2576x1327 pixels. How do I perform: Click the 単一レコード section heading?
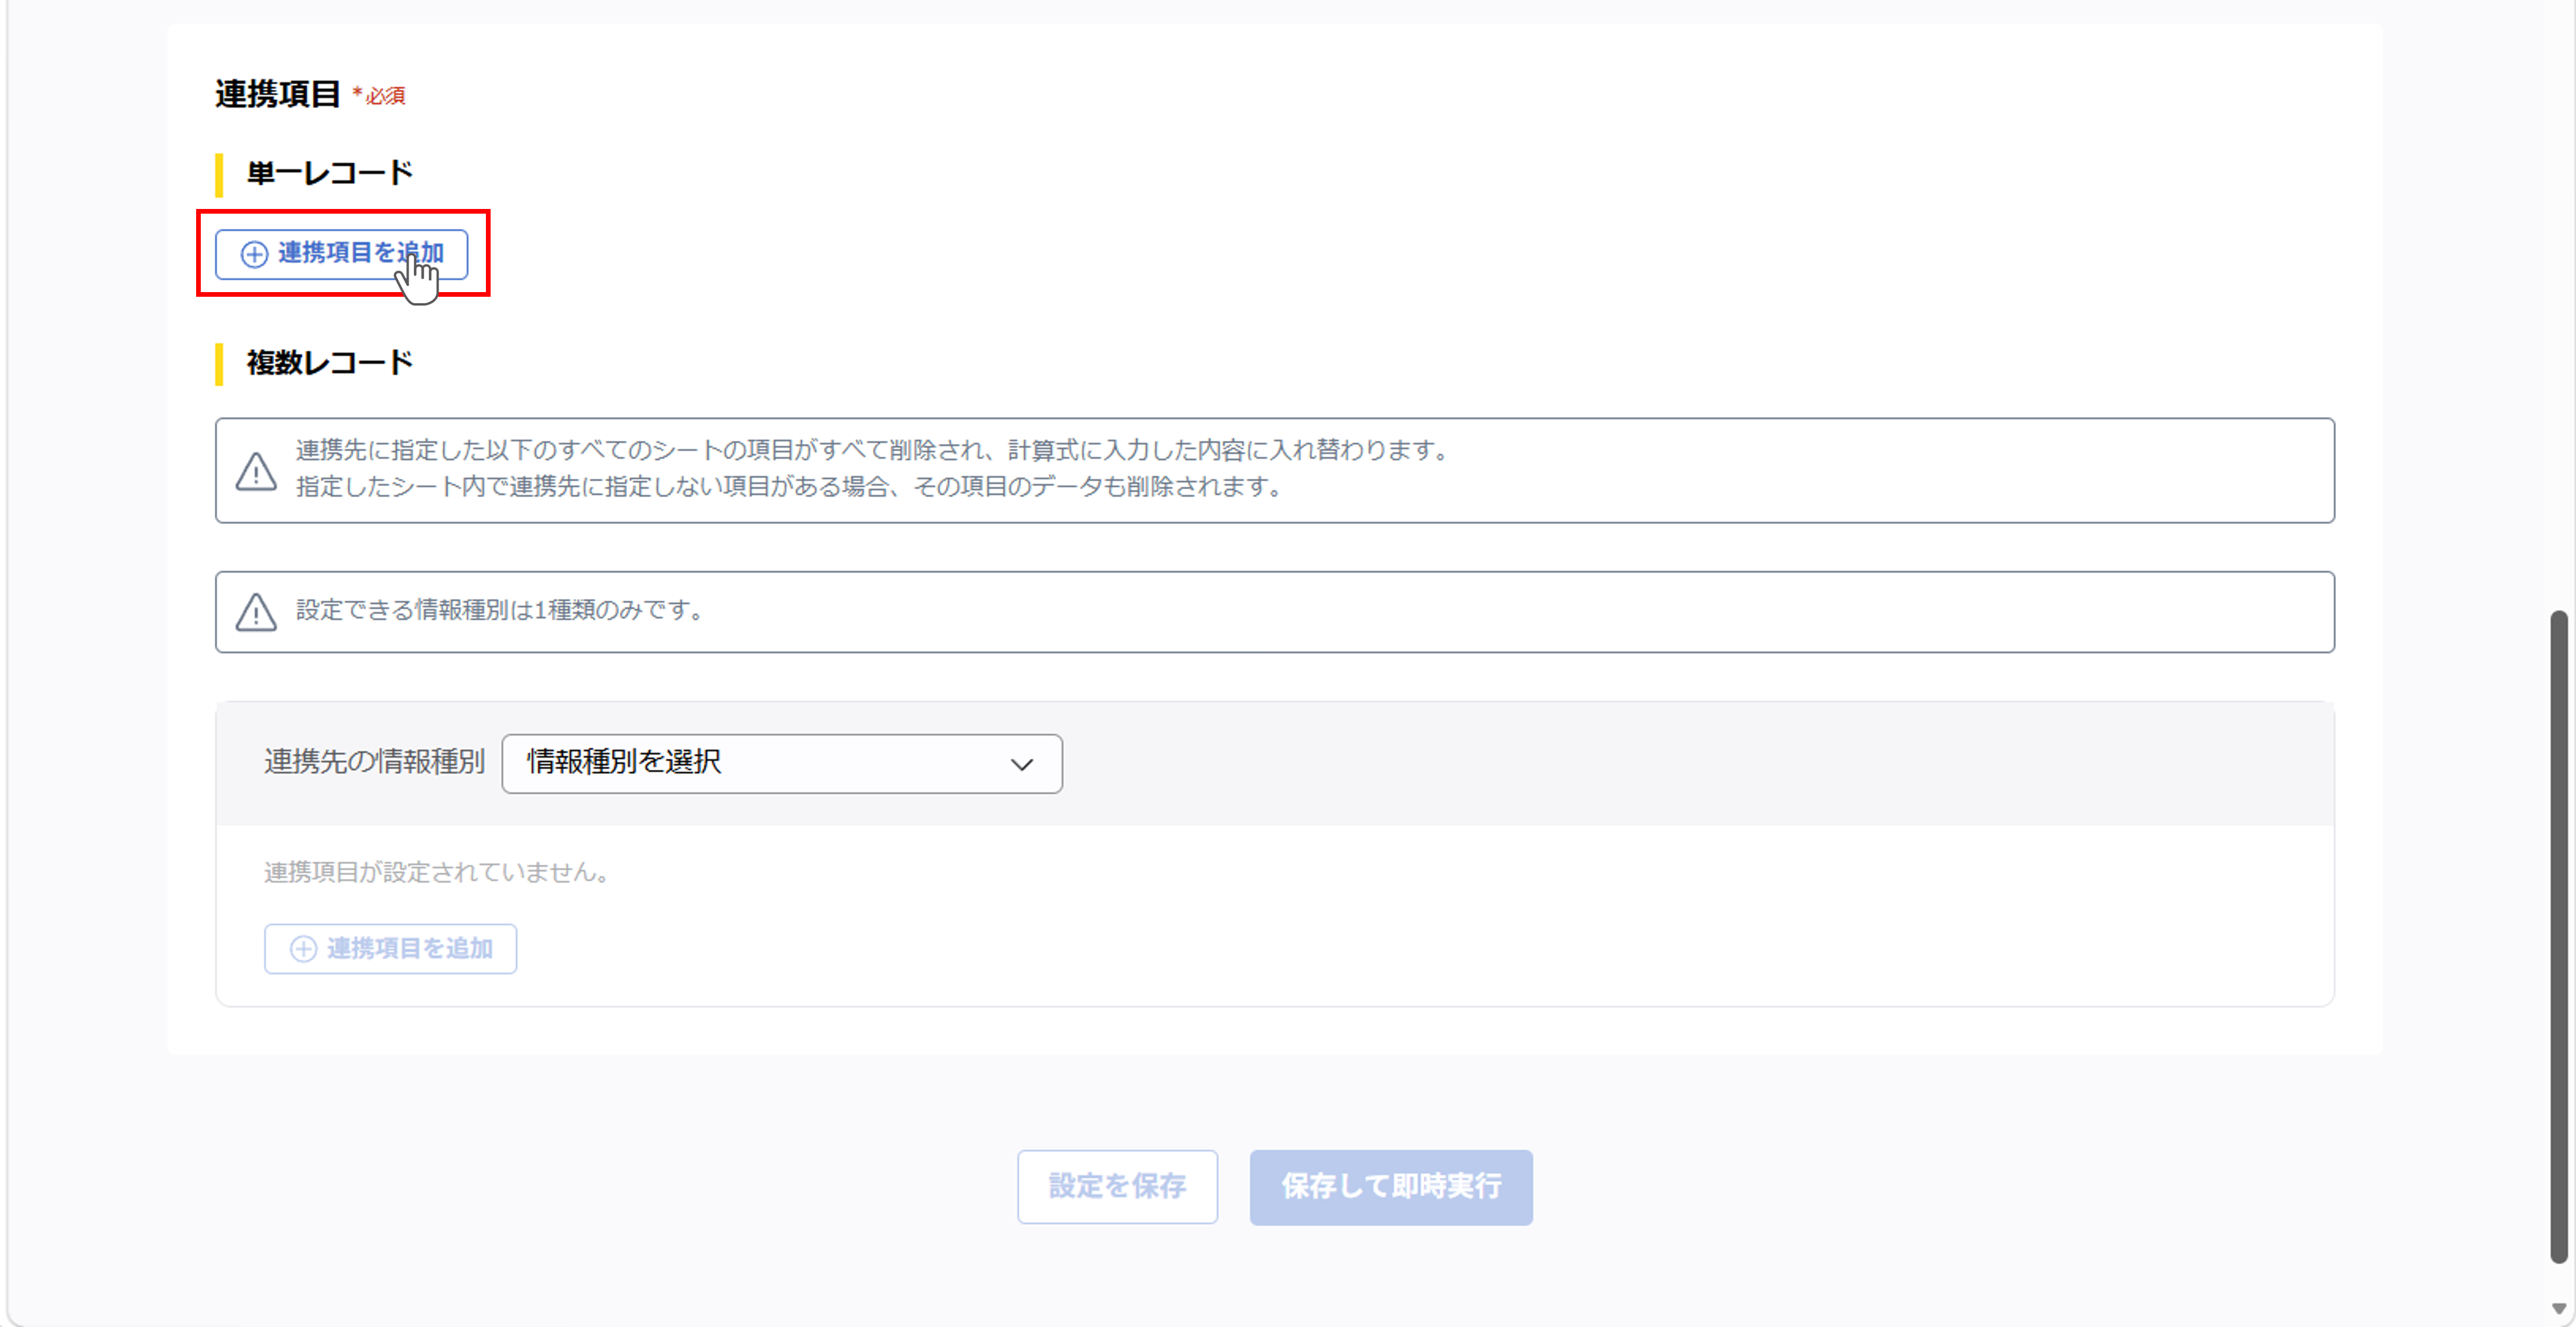tap(330, 173)
